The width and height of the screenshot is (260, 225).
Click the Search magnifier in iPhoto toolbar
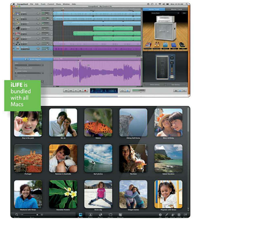tap(16, 215)
